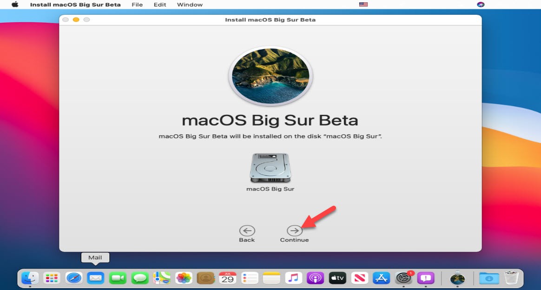This screenshot has width=541, height=290.
Task: Open the Music app in Dock
Action: (293, 278)
